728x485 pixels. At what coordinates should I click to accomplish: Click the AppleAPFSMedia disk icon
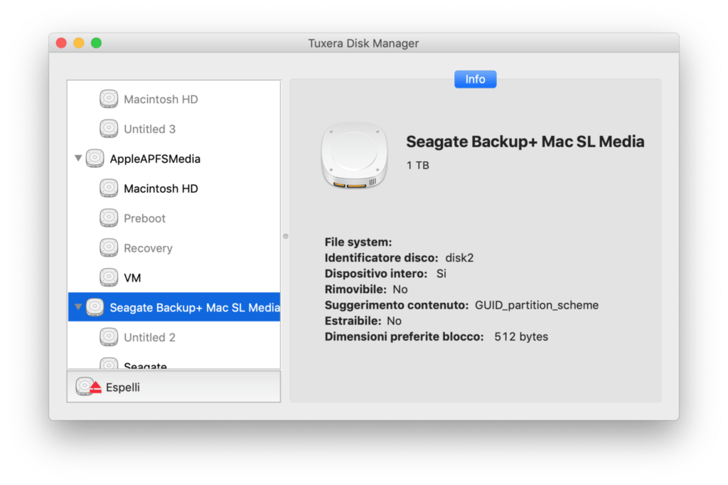(95, 159)
